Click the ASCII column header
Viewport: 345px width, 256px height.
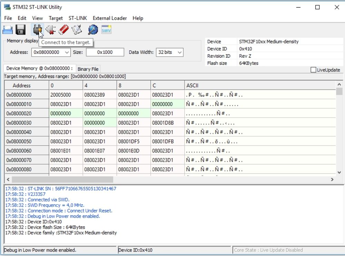(260, 86)
